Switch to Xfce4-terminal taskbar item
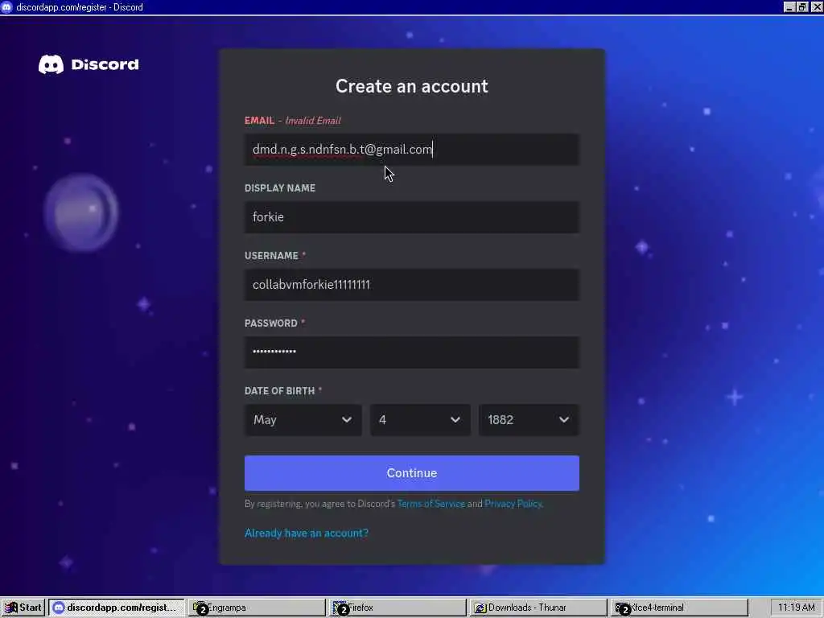Viewport: 824px width, 618px height. [679, 608]
